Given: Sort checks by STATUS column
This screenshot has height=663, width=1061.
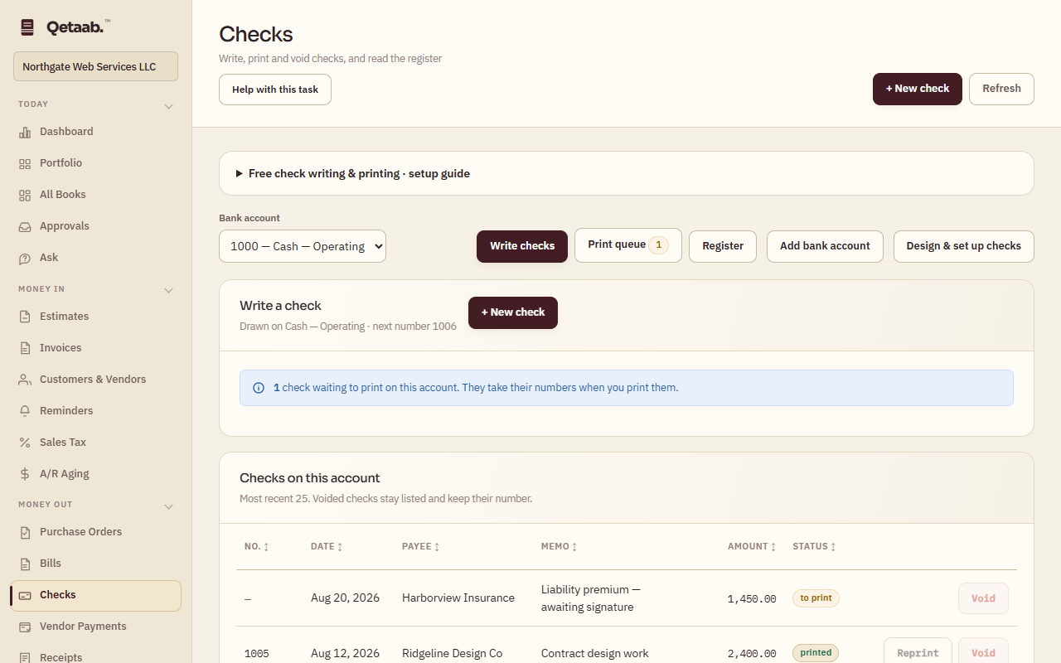Looking at the screenshot, I should pos(814,546).
